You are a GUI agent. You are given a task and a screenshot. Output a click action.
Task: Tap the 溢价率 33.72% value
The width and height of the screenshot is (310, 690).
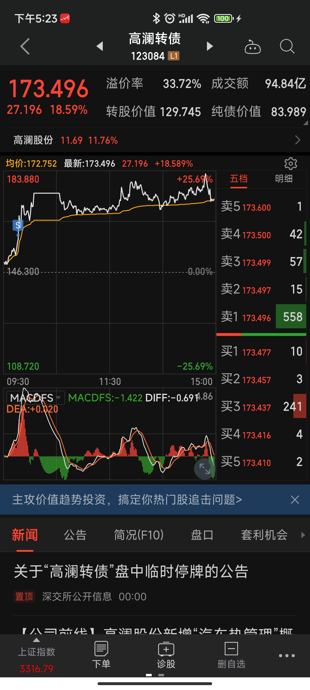tap(182, 84)
